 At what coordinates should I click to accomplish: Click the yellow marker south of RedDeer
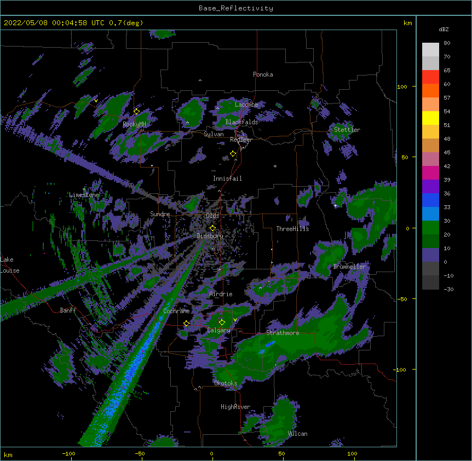pos(233,154)
